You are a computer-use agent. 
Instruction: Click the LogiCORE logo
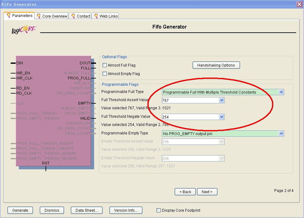24,29
